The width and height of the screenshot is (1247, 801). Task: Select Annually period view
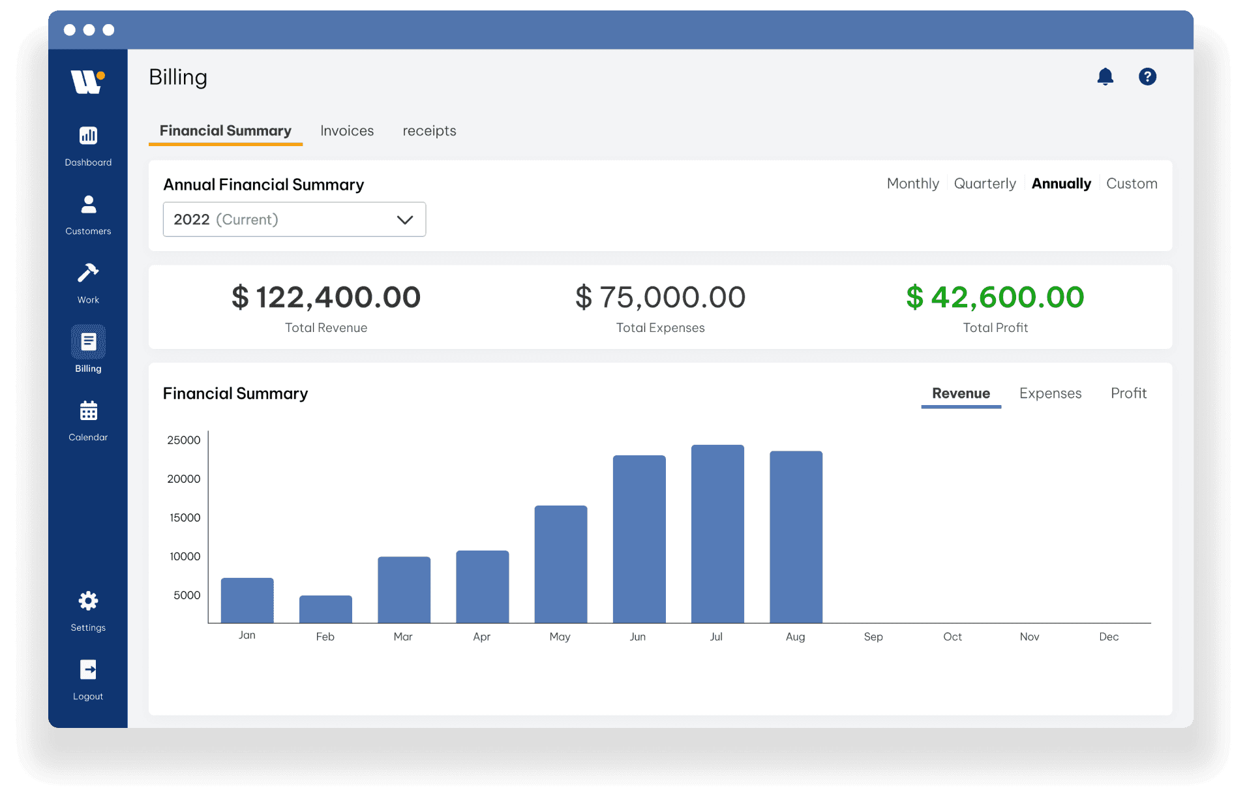(1061, 184)
